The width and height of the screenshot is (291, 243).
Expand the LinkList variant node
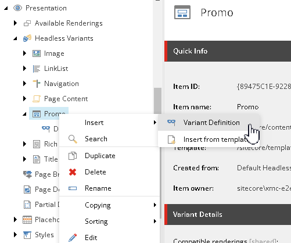(x=24, y=69)
